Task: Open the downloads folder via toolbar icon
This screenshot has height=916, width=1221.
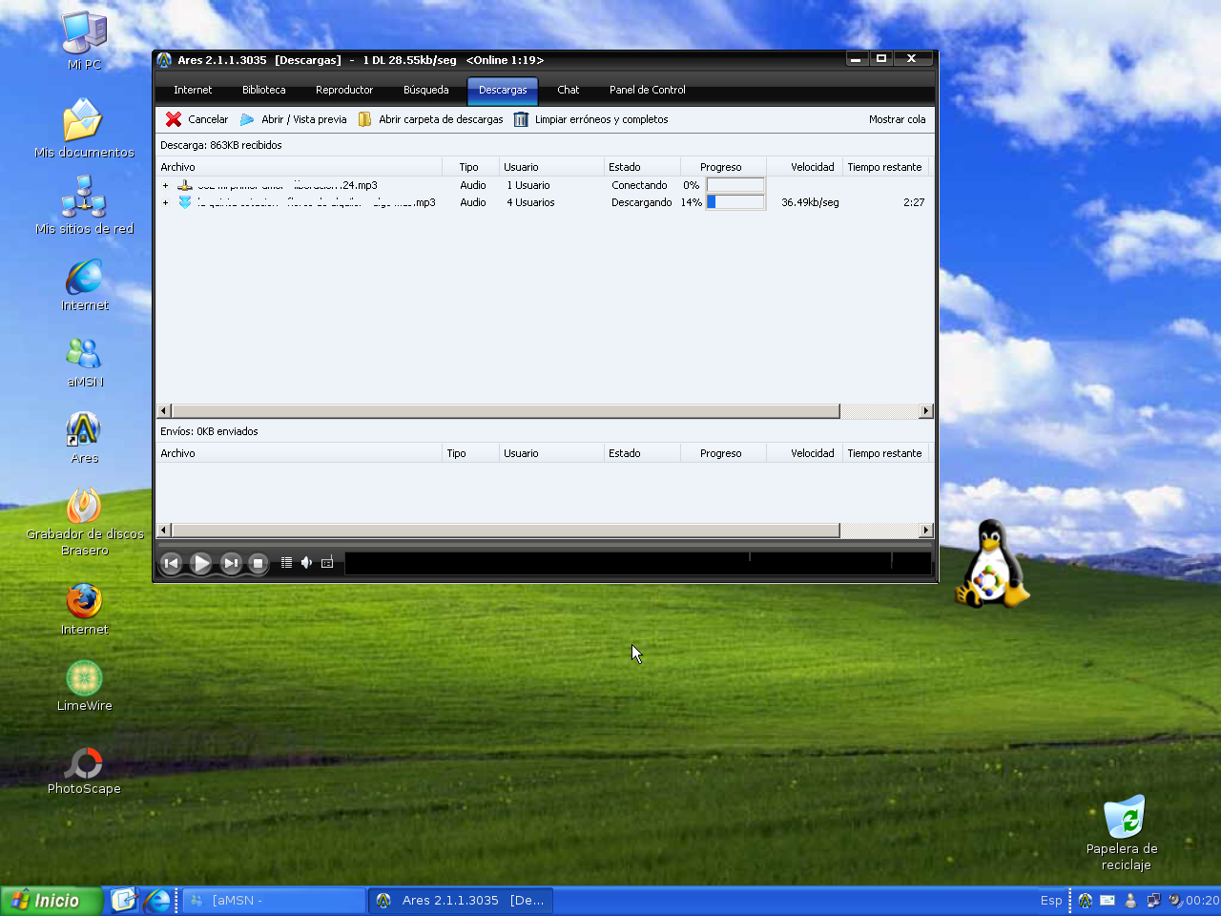Action: pyautogui.click(x=364, y=119)
